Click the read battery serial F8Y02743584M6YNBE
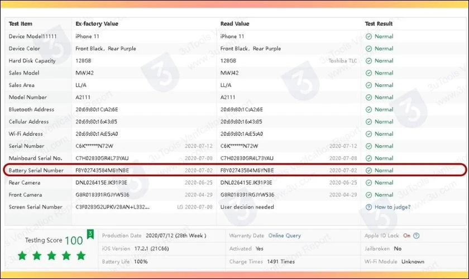The image size is (469, 279). tap(247, 170)
